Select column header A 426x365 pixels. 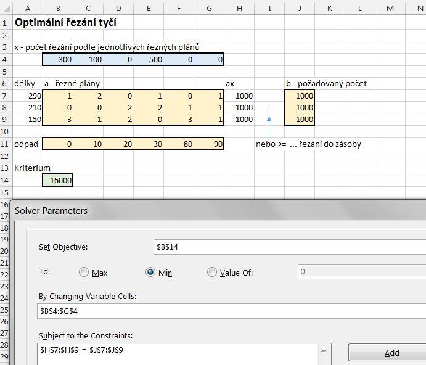point(28,8)
